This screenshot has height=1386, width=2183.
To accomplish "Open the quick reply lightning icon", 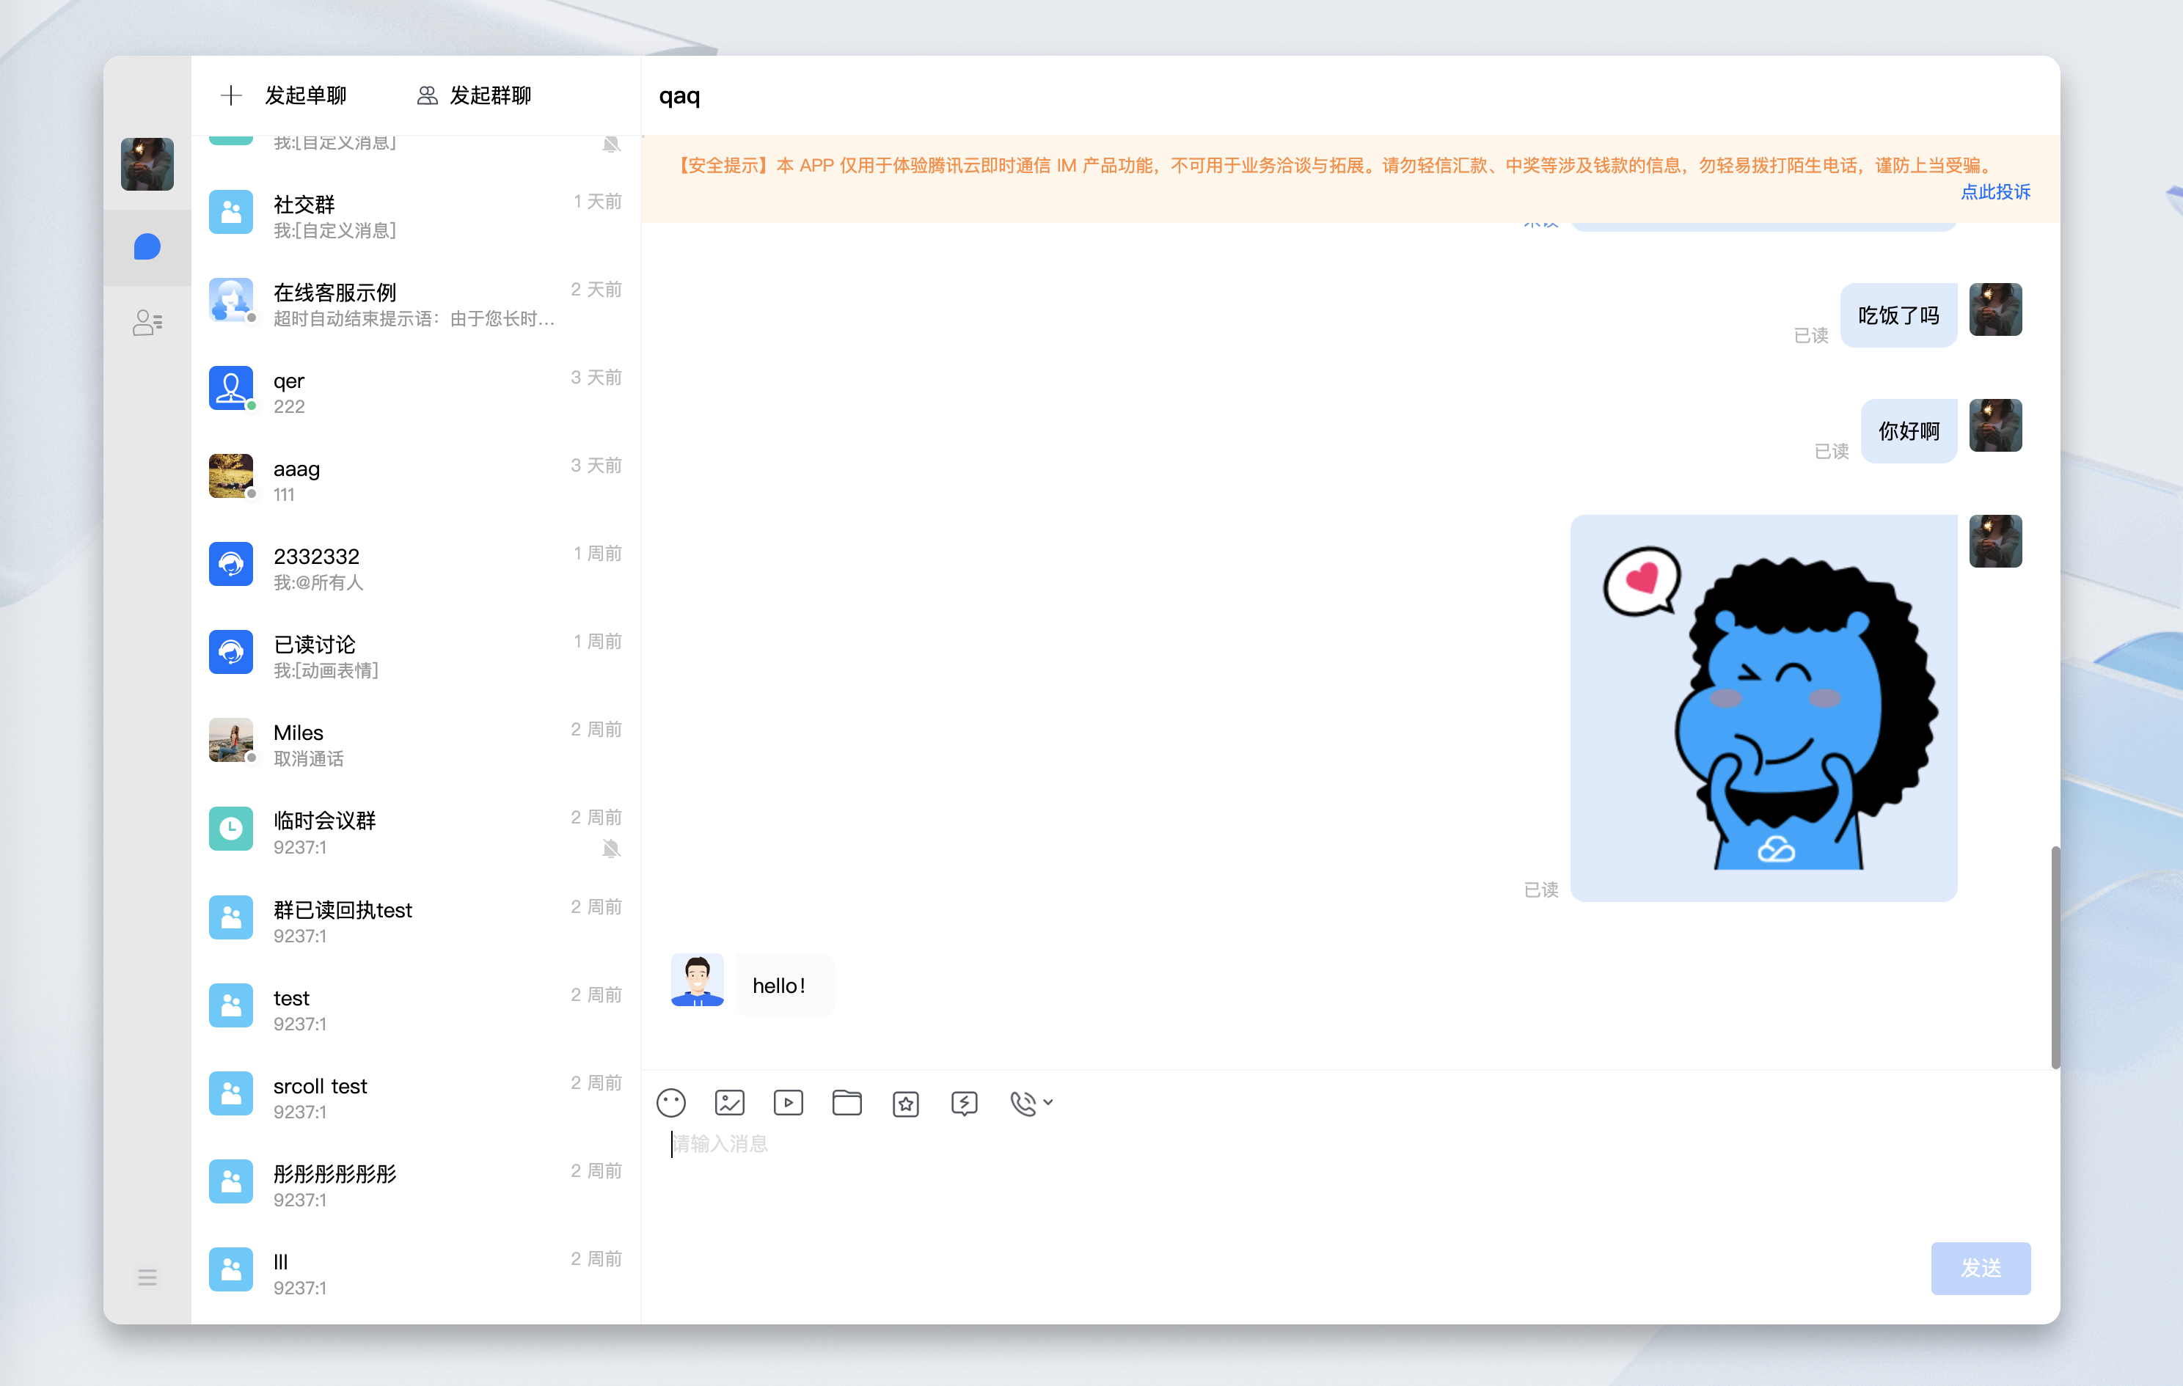I will (964, 1103).
